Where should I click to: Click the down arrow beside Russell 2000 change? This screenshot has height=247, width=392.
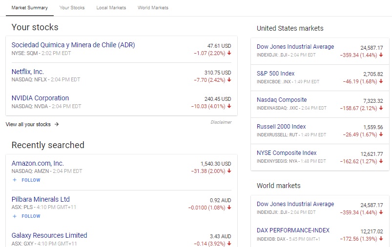(381, 134)
